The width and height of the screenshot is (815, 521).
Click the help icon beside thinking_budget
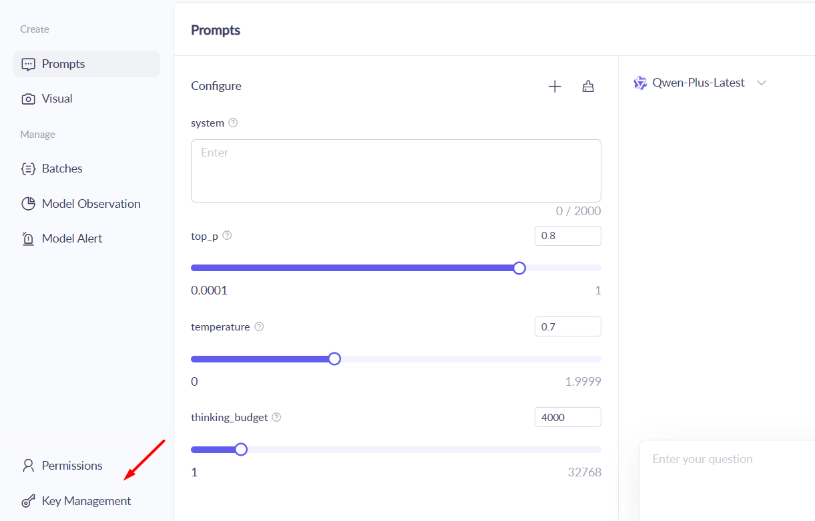pos(276,418)
